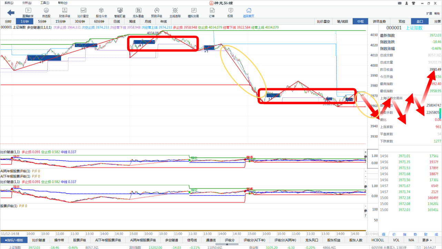Image resolution: width=442 pixels, height=249 pixels.
Task: Click the 多空隧道 button in bottom bar
Action: tap(171, 240)
